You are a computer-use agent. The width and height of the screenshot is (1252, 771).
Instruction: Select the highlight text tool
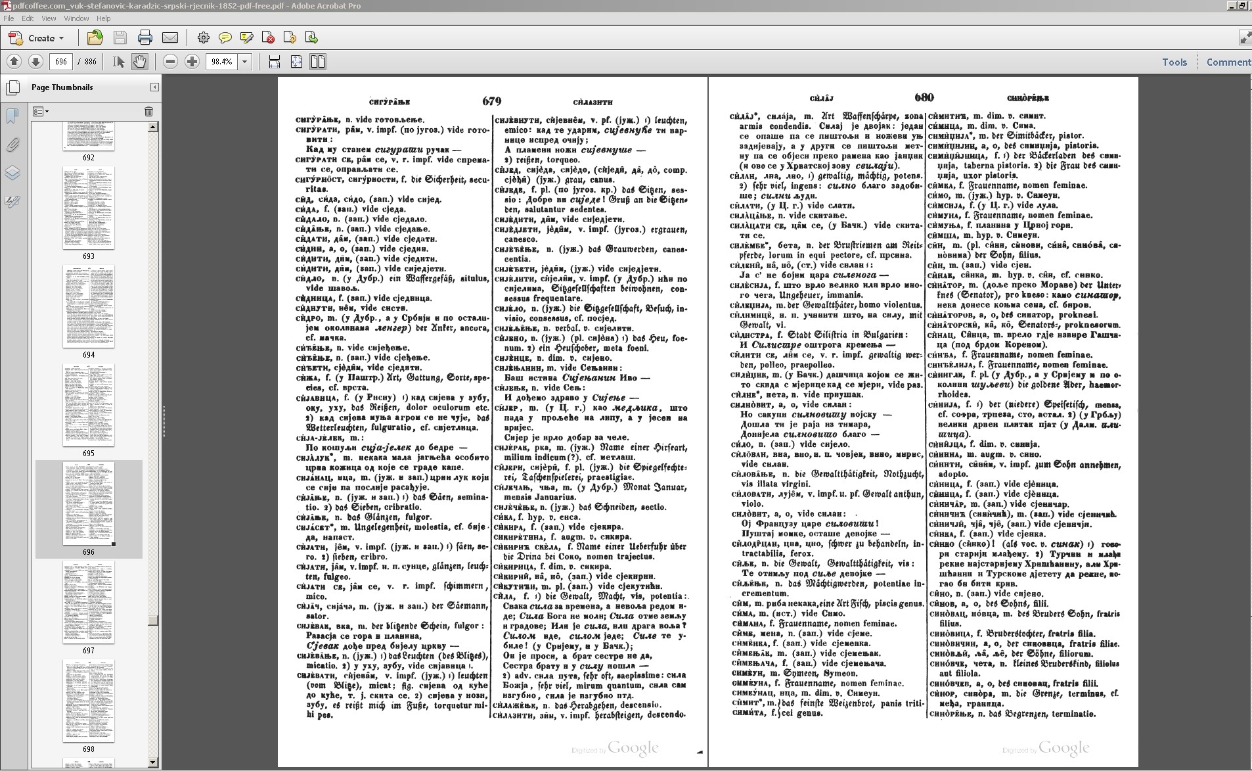coord(247,37)
